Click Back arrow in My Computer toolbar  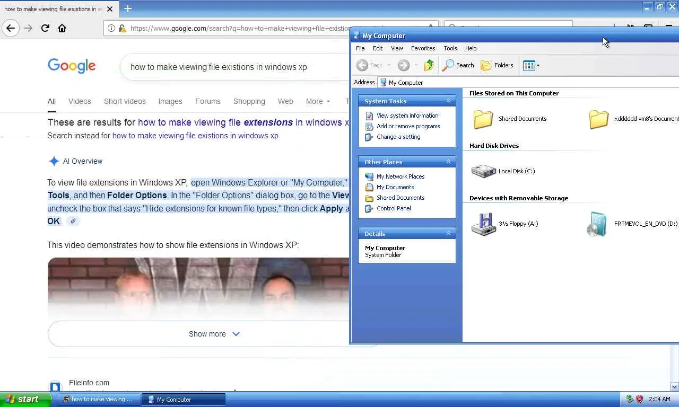[370, 65]
